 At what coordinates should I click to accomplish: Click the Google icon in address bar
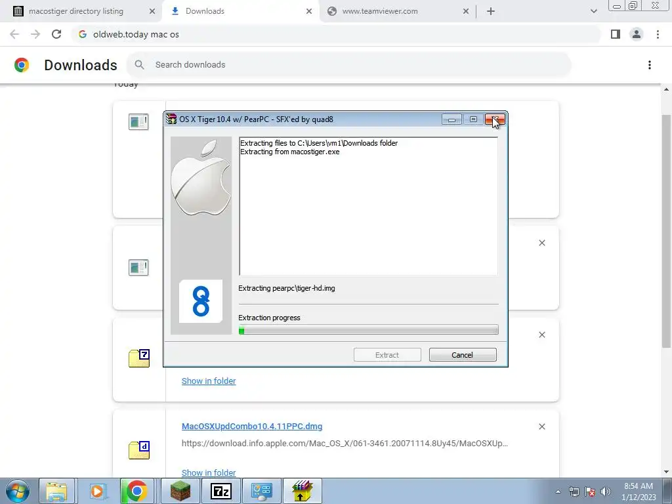click(83, 34)
